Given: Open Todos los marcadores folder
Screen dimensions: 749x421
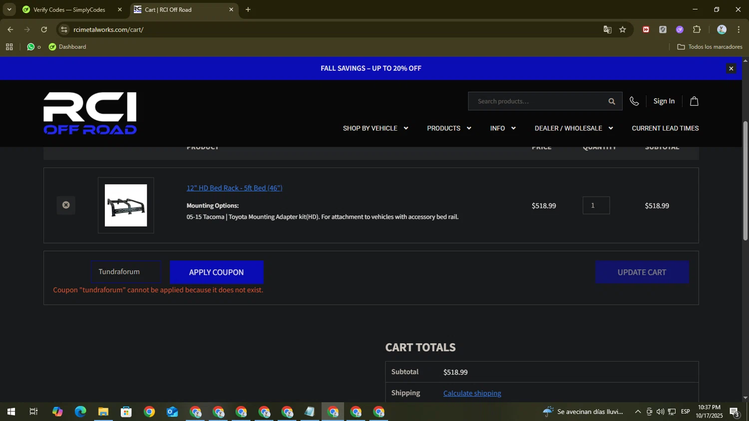Looking at the screenshot, I should [710, 47].
